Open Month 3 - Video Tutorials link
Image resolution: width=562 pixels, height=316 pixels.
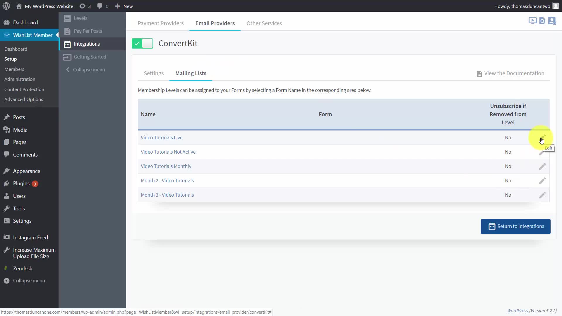coord(167,195)
